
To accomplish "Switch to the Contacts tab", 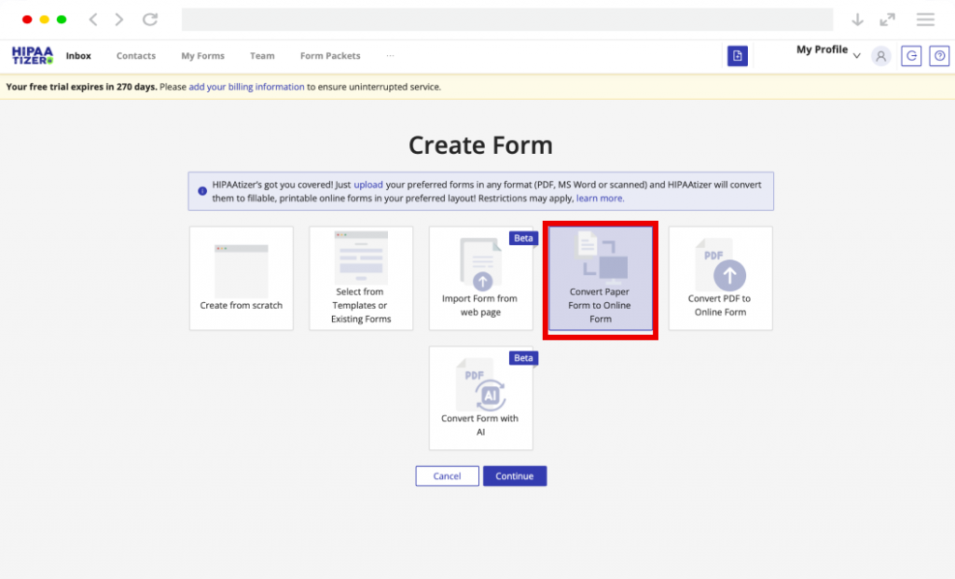I will click(x=135, y=56).
